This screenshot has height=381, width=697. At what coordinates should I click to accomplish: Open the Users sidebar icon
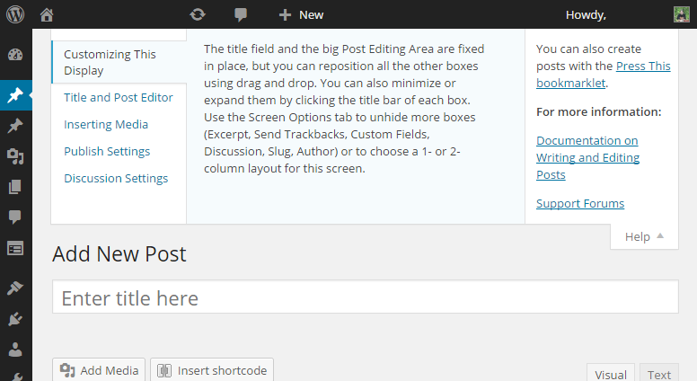pyautogui.click(x=15, y=349)
